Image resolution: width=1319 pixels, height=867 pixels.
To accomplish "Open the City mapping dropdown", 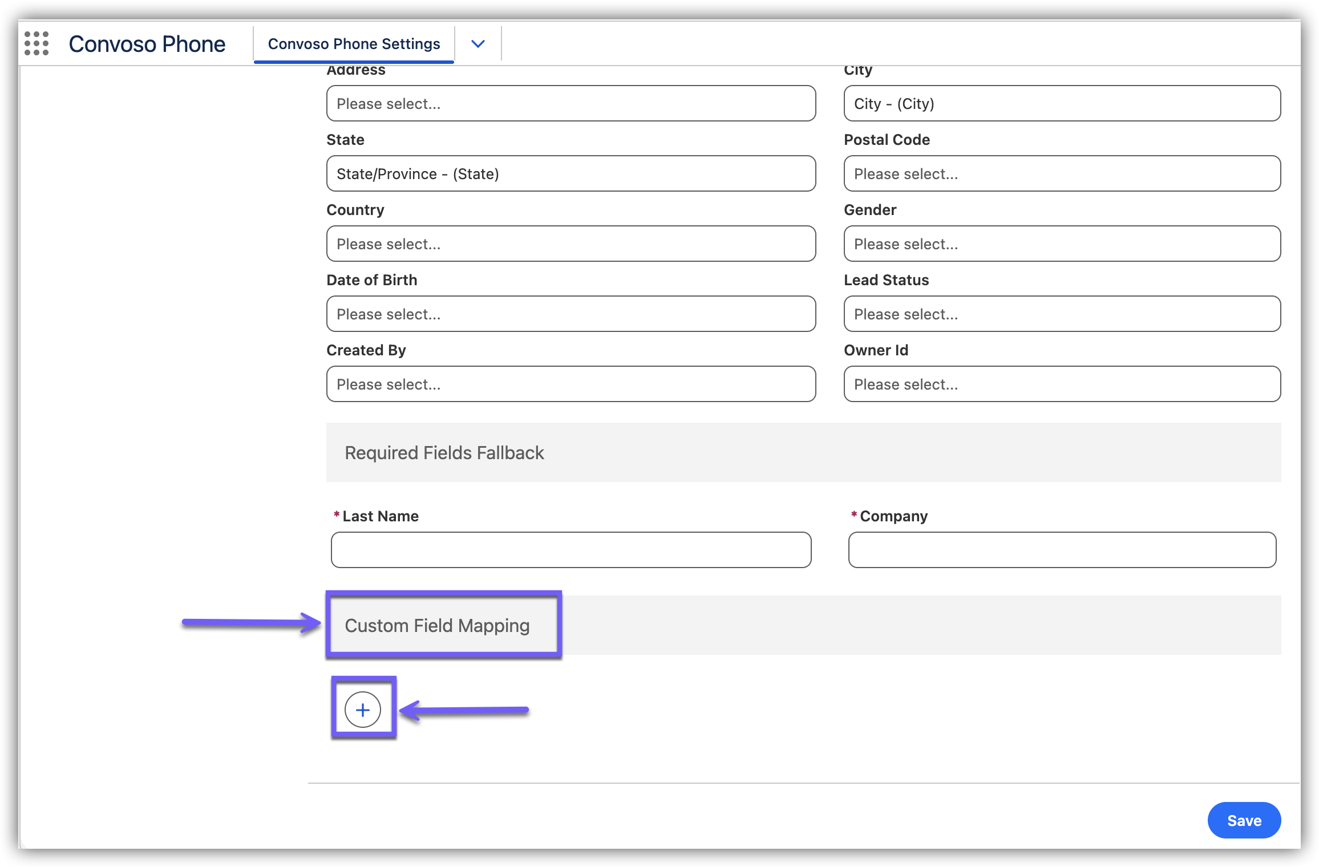I will pos(1062,103).
